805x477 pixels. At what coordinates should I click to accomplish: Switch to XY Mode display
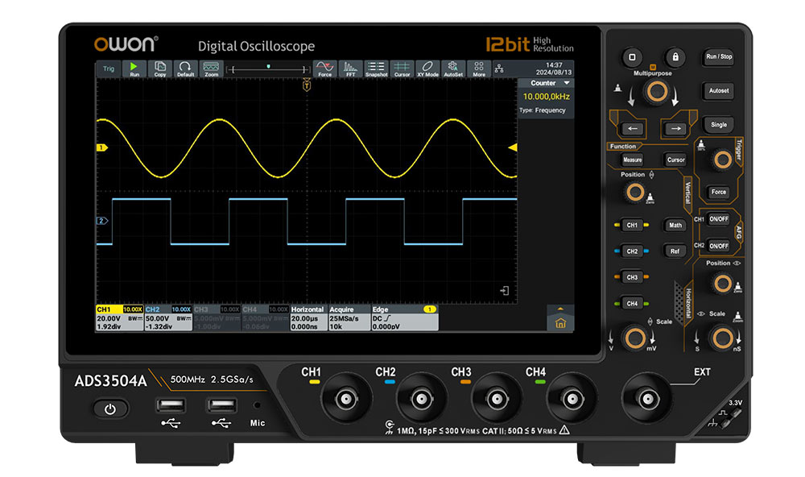(x=427, y=68)
